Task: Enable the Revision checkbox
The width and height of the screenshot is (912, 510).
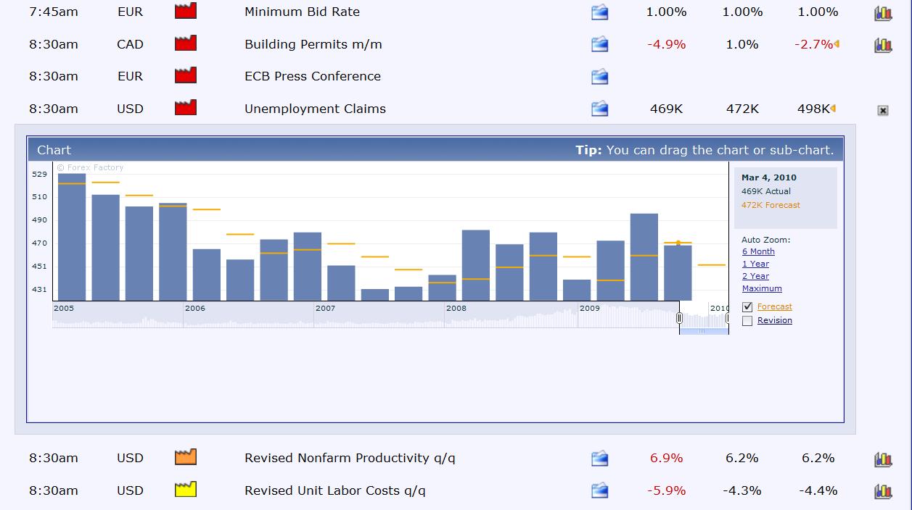Action: pyautogui.click(x=747, y=321)
